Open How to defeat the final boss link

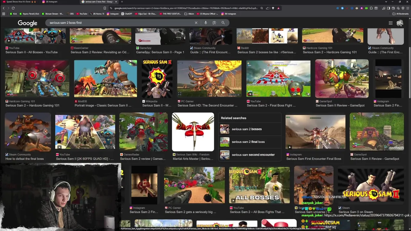pyautogui.click(x=24, y=159)
